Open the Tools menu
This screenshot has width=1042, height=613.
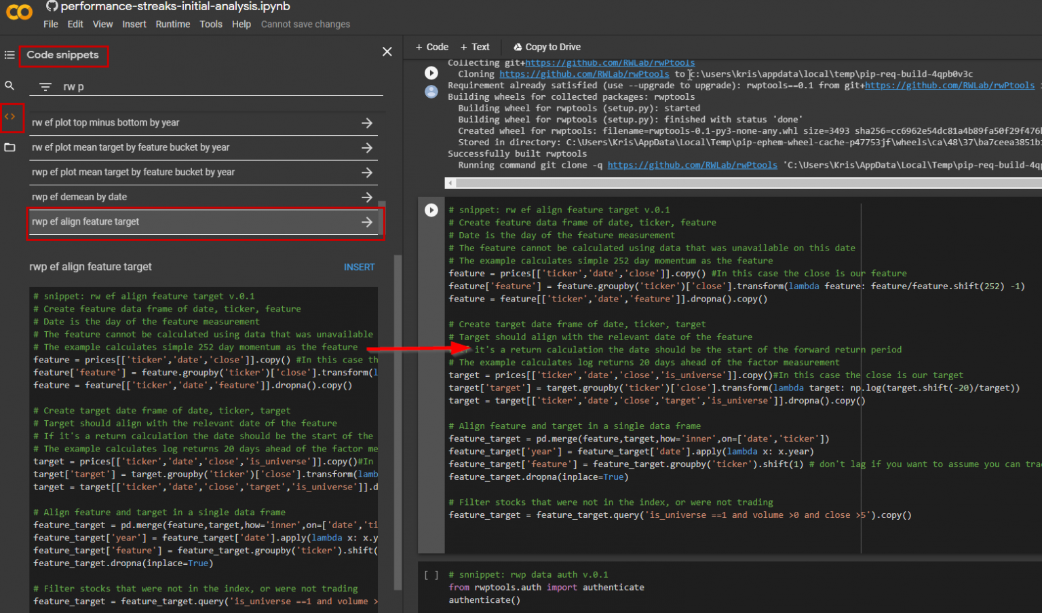pos(210,24)
